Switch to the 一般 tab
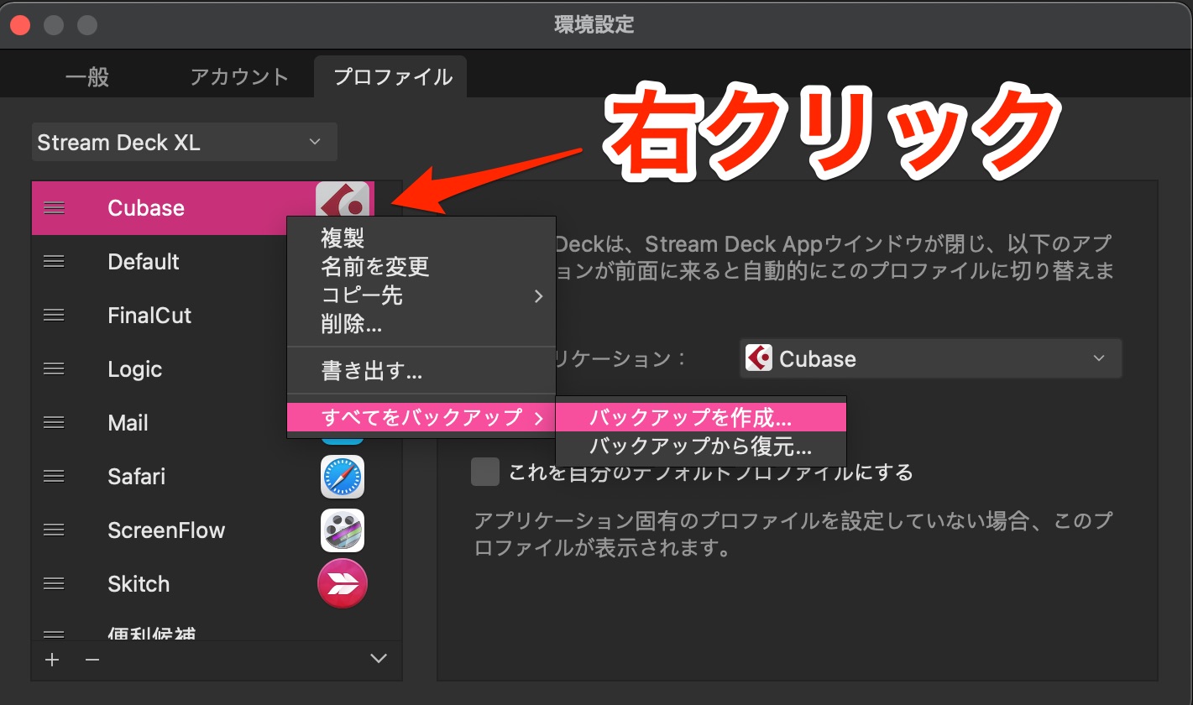 point(87,77)
